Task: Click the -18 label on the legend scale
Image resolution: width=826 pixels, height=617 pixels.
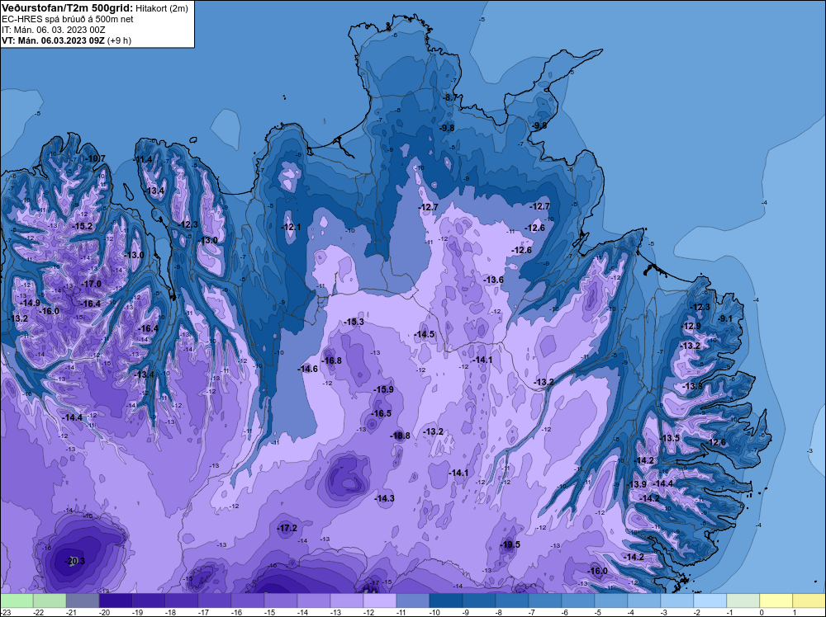Action: pos(170,612)
